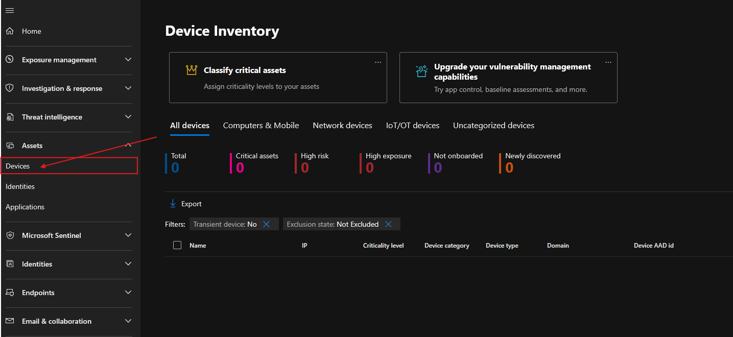The image size is (733, 337).
Task: Go to Home in the sidebar
Action: (x=32, y=31)
